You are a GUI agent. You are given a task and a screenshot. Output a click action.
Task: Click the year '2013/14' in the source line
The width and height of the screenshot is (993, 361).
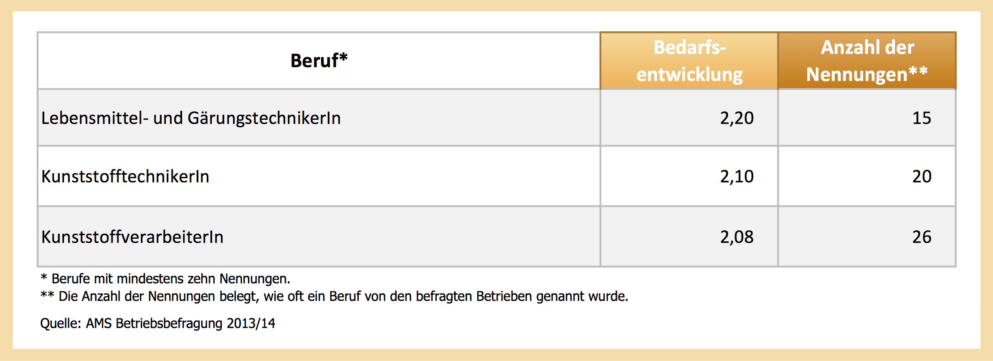[251, 323]
